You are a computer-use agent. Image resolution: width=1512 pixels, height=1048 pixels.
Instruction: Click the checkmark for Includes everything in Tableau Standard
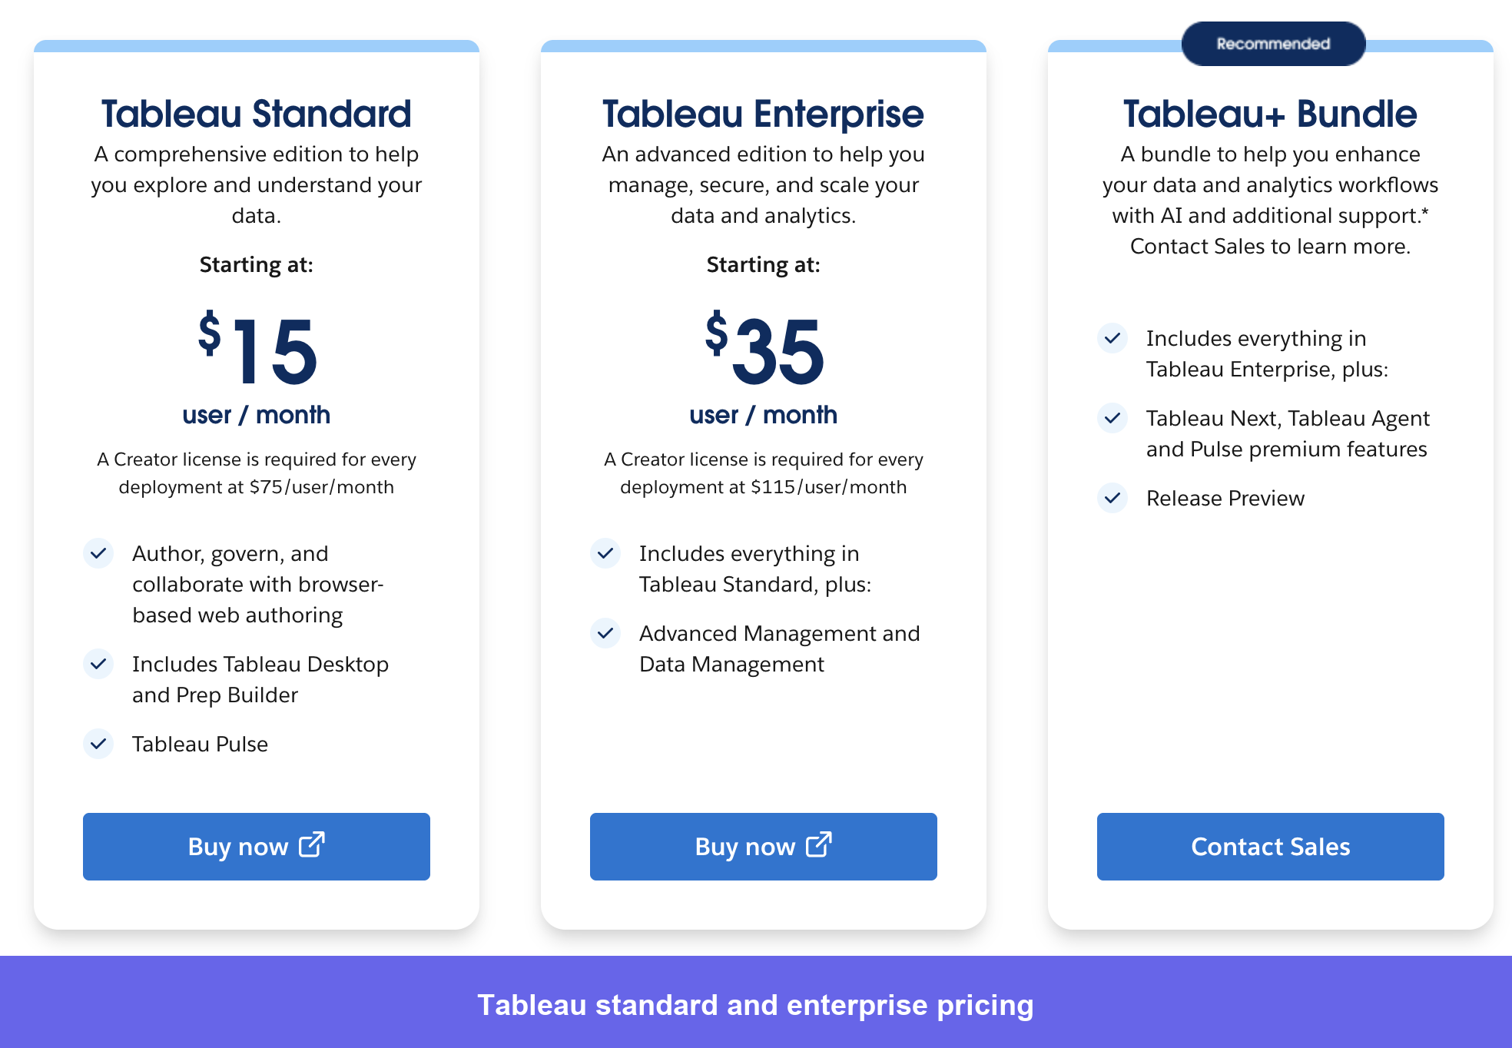[605, 553]
